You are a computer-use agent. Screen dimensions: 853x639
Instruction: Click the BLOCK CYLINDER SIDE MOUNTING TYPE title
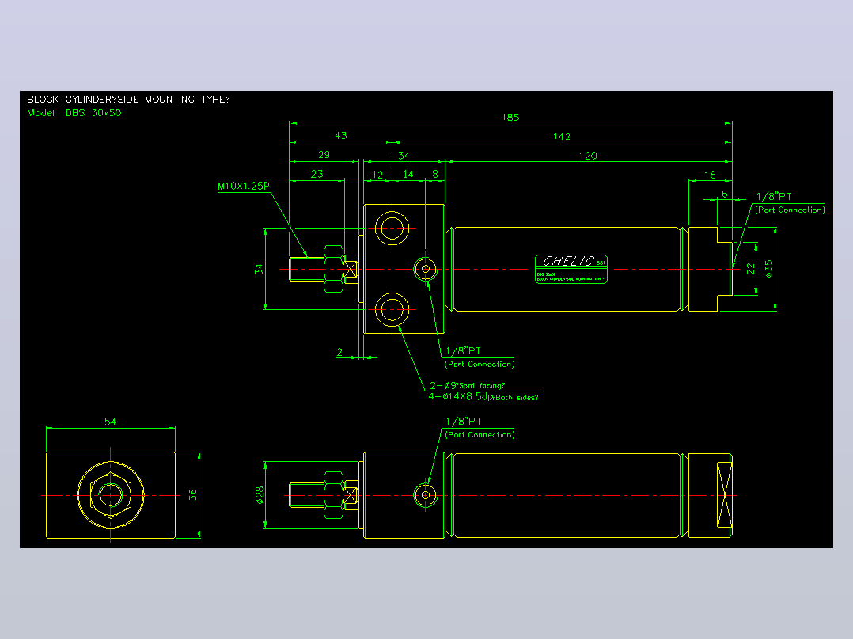[x=128, y=100]
